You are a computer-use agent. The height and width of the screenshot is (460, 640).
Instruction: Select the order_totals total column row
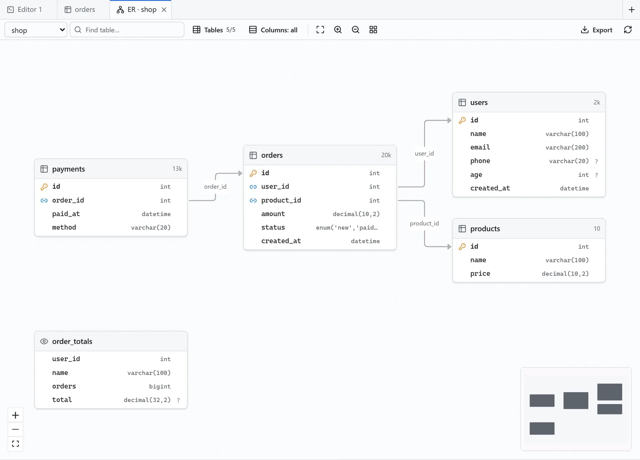tap(111, 400)
